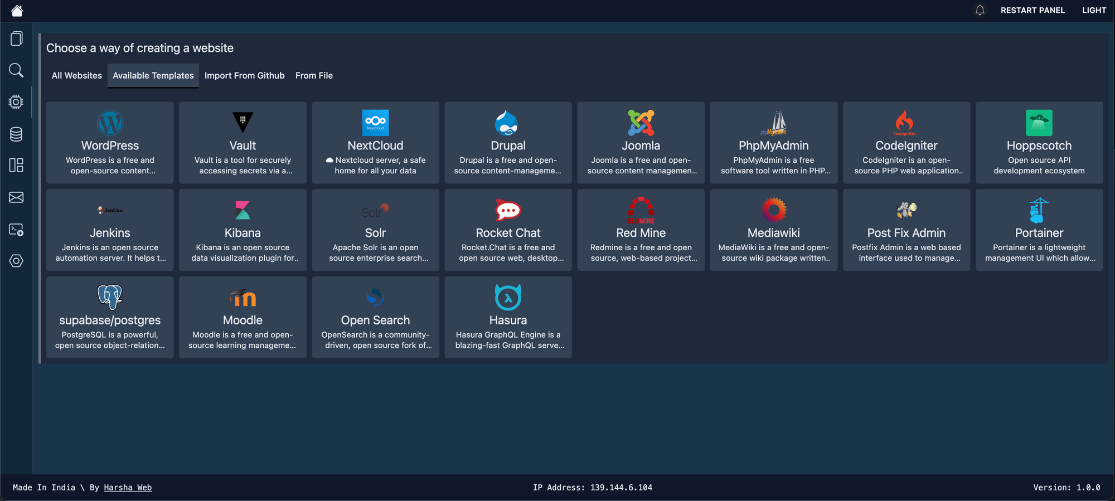This screenshot has height=501, width=1115.
Task: Open the From File tab
Action: [x=314, y=76]
